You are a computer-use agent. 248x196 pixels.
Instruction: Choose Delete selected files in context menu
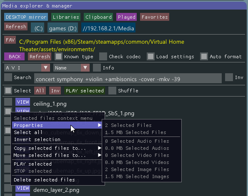click(x=57, y=180)
